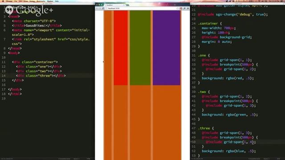285x160 pixels.
Task: Click the background: rgba(green, .5) line
Action: [230, 115]
